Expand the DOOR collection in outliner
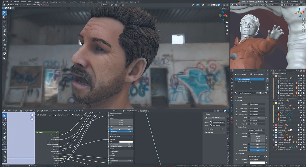 pos(274,128)
